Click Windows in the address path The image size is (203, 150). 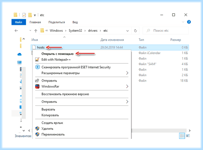tap(56, 31)
